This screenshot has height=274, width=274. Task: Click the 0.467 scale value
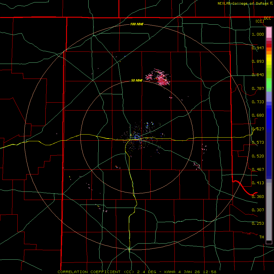click(x=258, y=169)
